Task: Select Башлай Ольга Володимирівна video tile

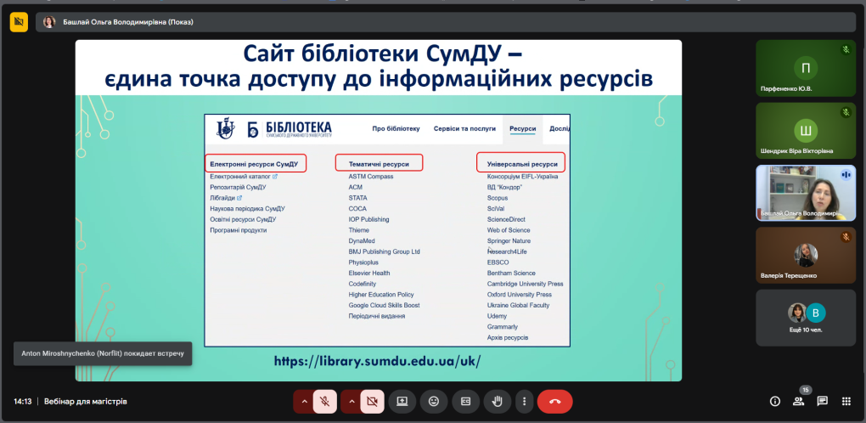Action: [x=806, y=192]
